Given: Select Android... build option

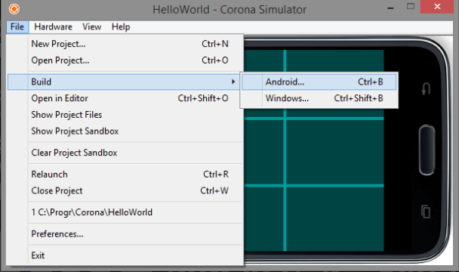Looking at the screenshot, I should 319,82.
